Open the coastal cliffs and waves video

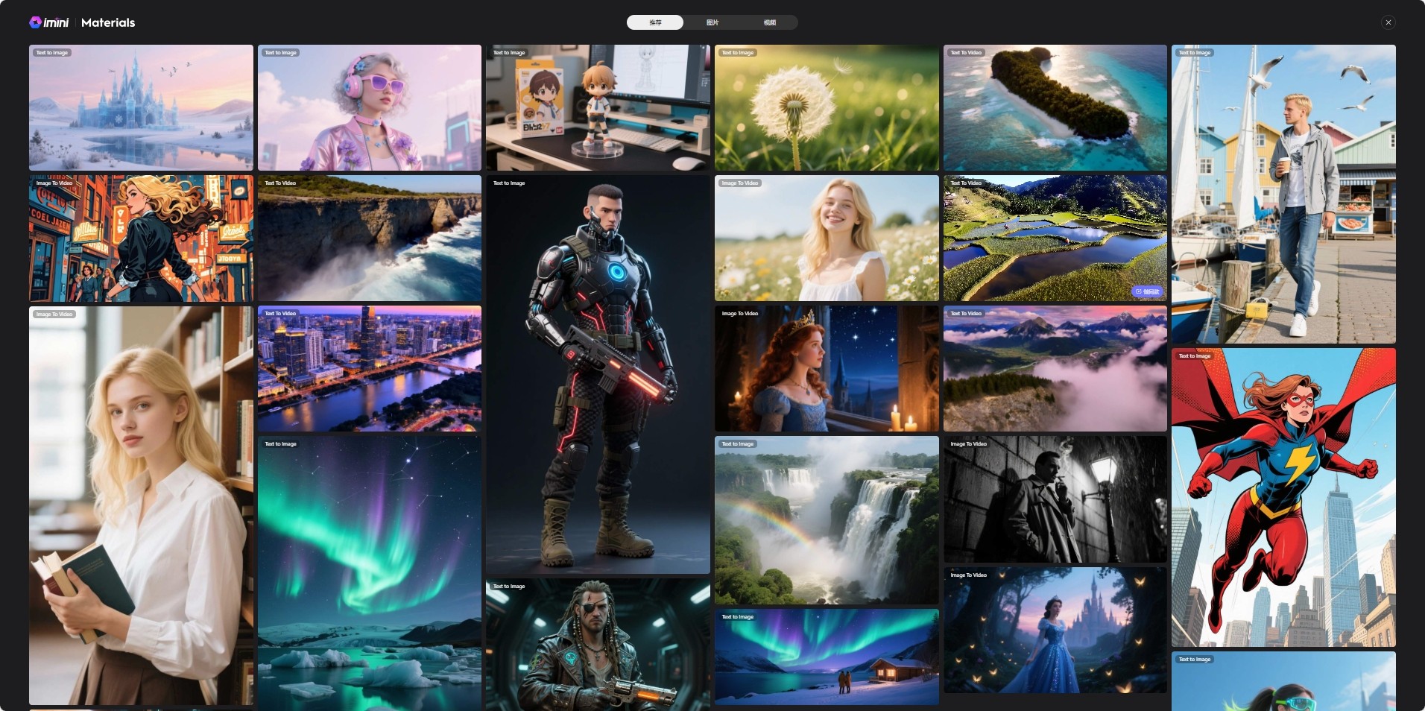click(x=370, y=238)
